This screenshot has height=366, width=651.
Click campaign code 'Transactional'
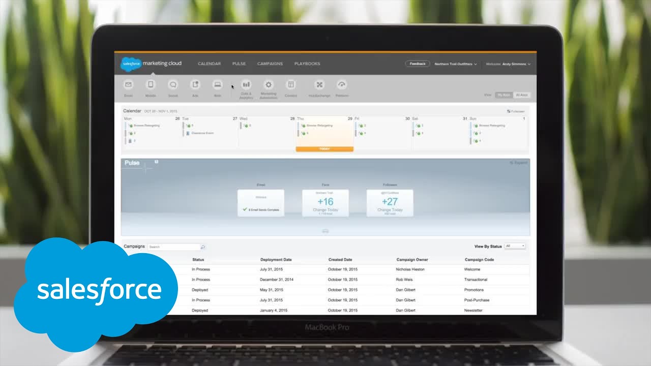pyautogui.click(x=476, y=280)
